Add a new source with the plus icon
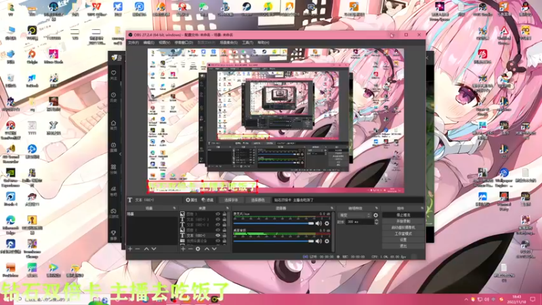The height and width of the screenshot is (305, 542). pyautogui.click(x=183, y=249)
